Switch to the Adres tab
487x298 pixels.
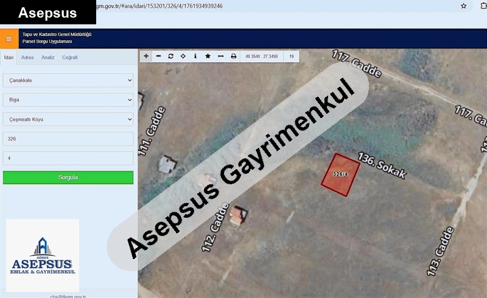click(x=27, y=58)
